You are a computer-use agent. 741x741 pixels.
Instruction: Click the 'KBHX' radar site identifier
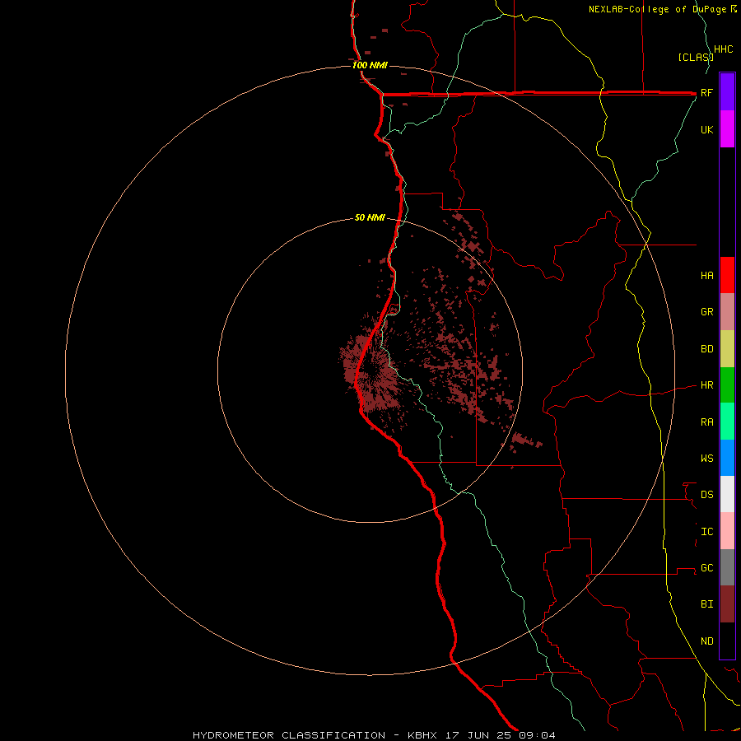coord(423,735)
